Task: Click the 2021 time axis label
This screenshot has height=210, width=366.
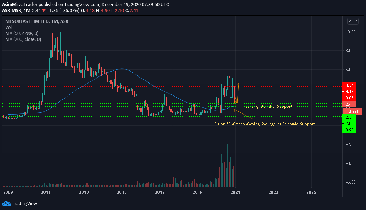Action: (235, 192)
